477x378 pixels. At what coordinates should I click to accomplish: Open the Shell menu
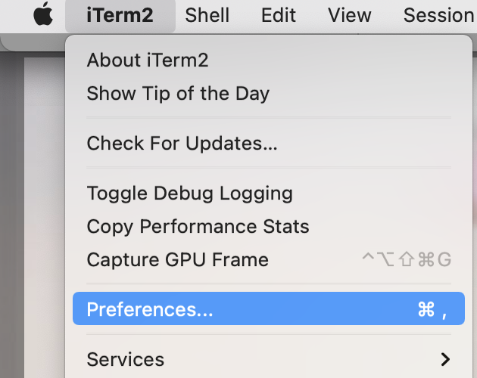click(207, 15)
